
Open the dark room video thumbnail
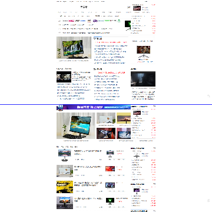point(143,79)
